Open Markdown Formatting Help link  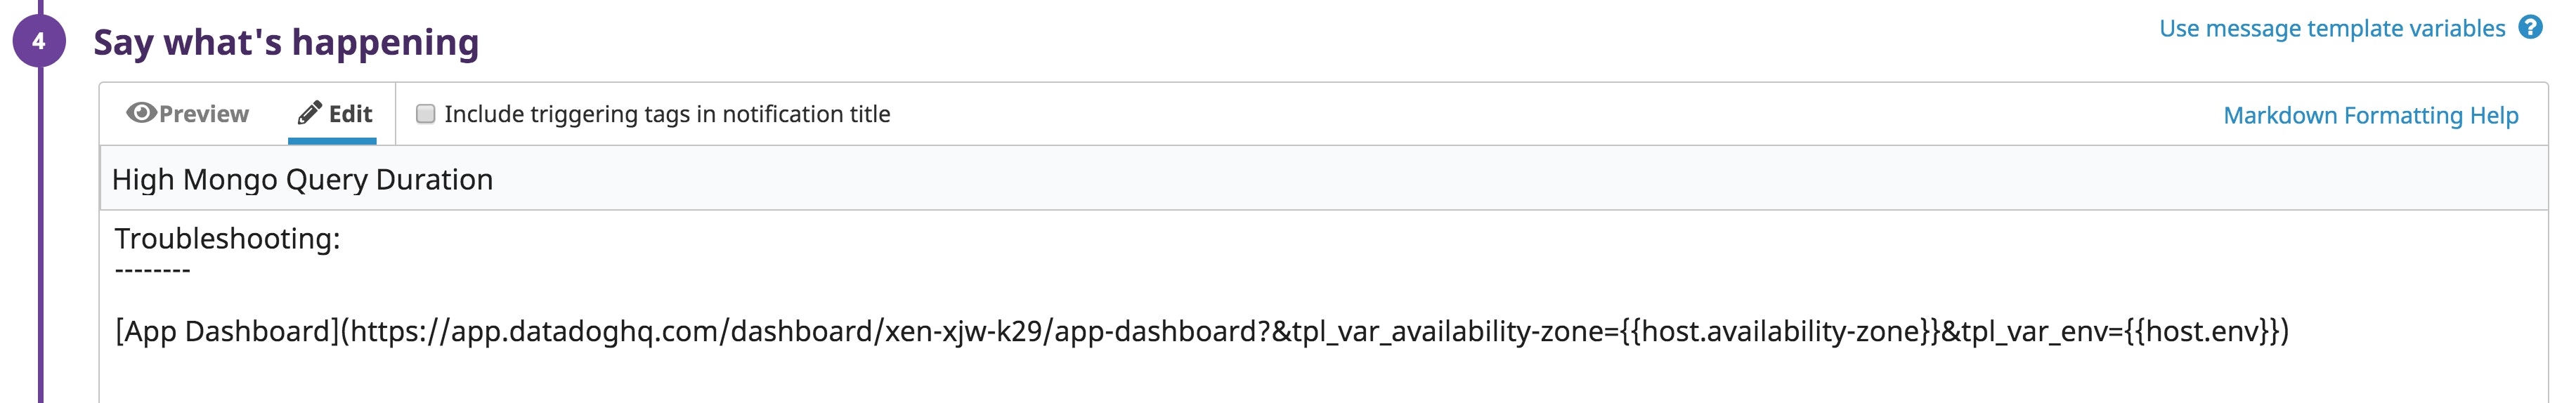tap(2370, 116)
